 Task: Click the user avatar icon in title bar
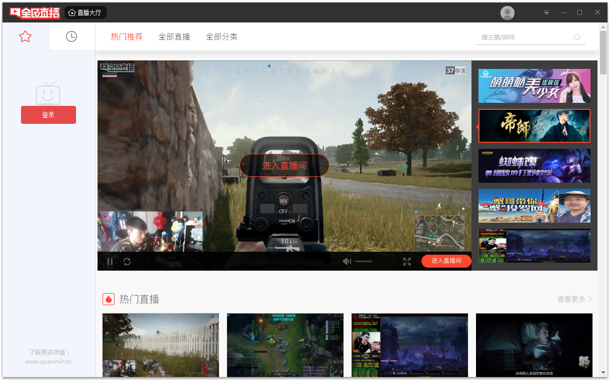[x=507, y=13]
